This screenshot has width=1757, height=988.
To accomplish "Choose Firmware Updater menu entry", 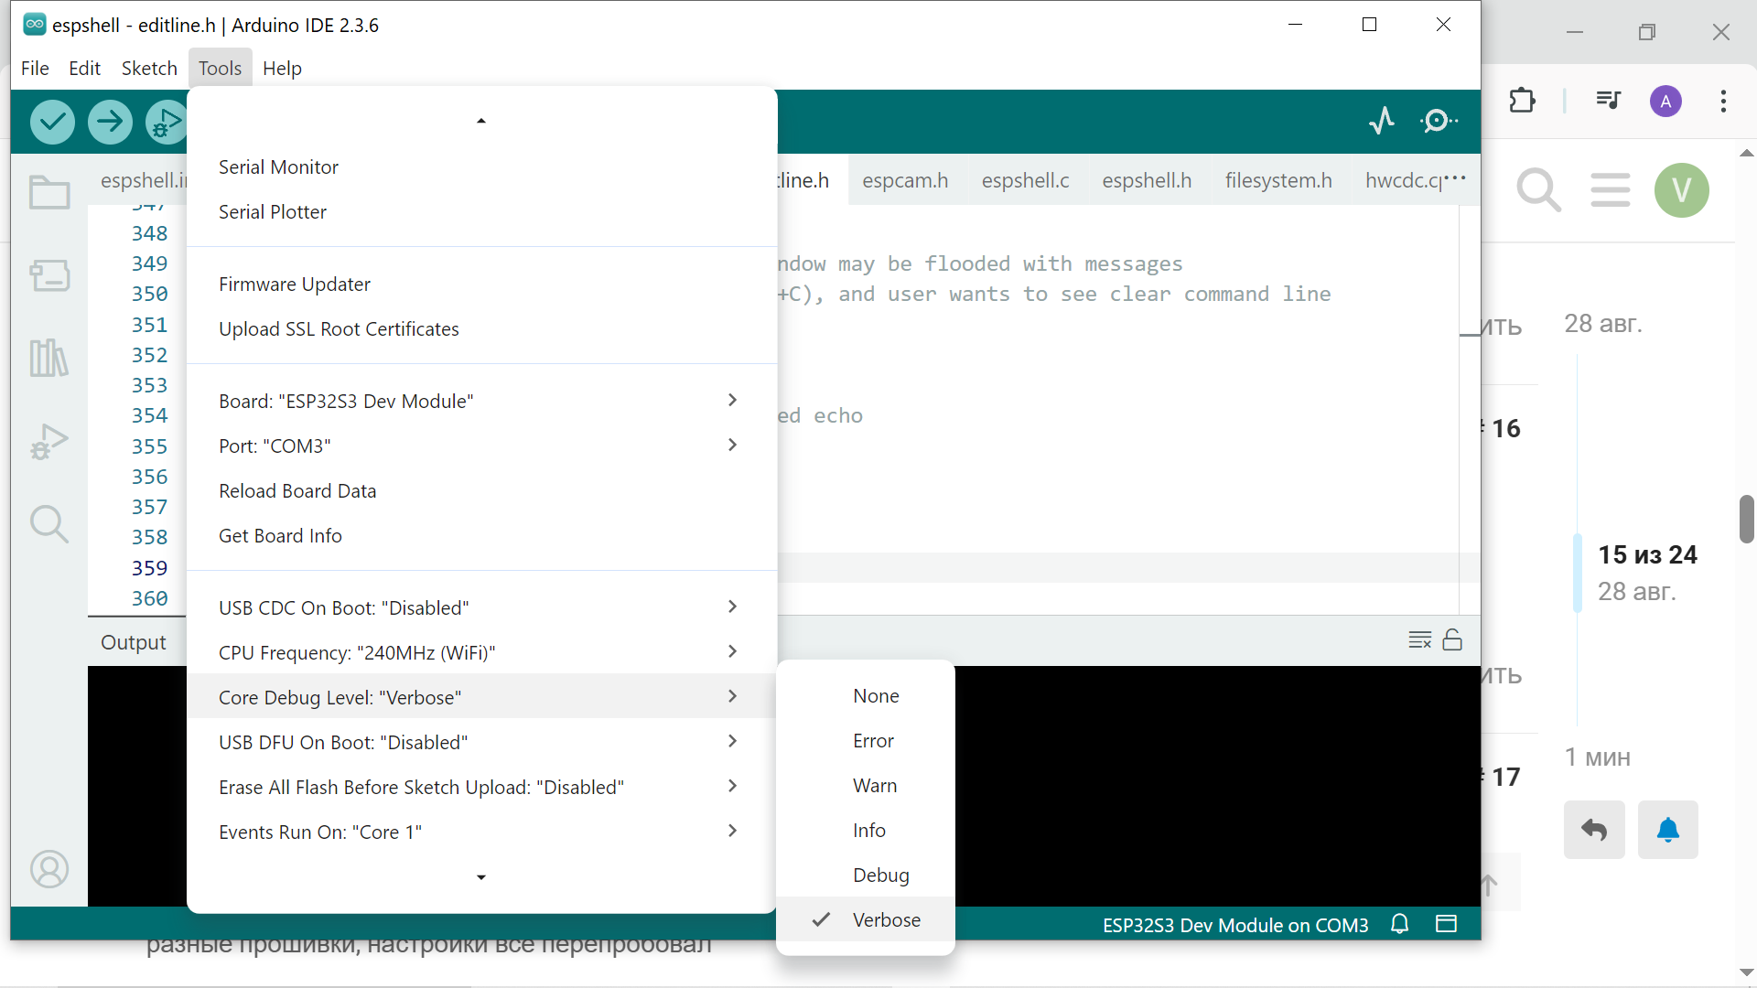I will (x=481, y=285).
